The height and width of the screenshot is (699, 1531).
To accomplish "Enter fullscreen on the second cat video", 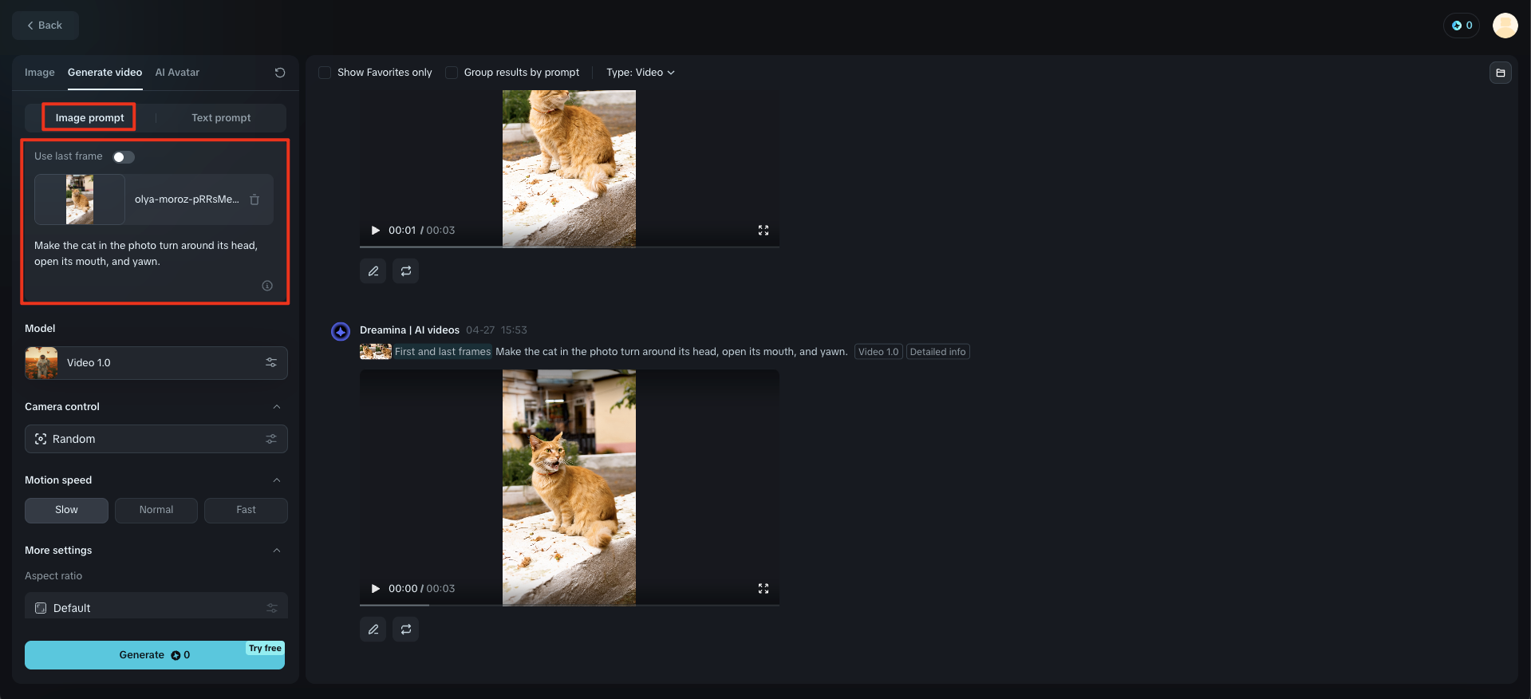I will [764, 589].
